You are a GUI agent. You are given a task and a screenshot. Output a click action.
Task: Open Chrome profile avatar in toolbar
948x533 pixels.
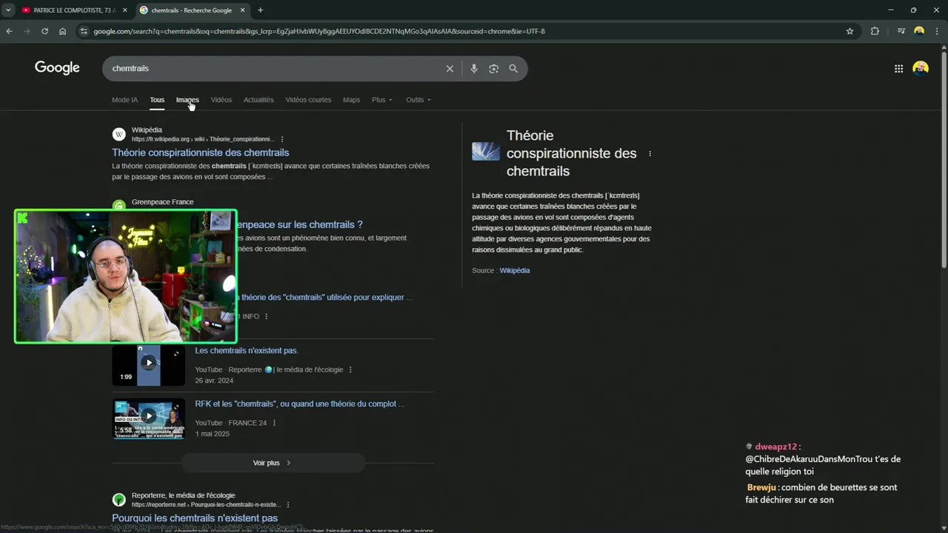(919, 31)
